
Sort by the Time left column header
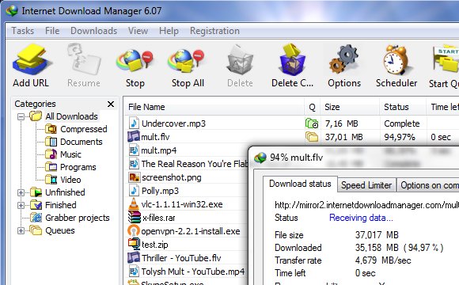[x=442, y=107]
